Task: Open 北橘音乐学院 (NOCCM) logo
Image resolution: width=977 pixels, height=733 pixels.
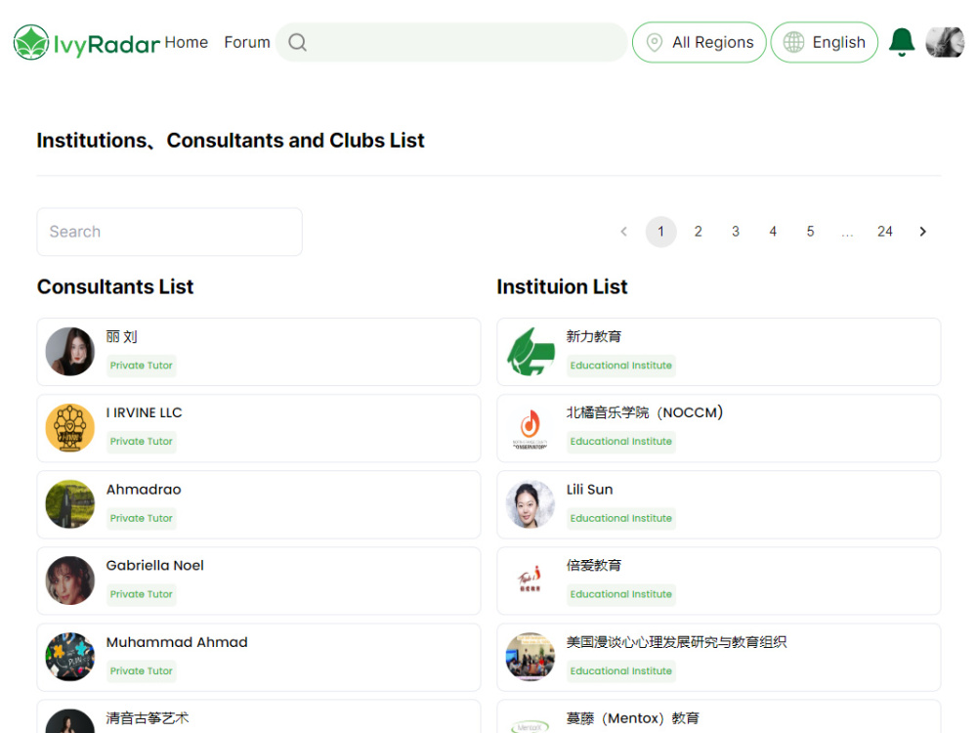Action: [x=531, y=428]
